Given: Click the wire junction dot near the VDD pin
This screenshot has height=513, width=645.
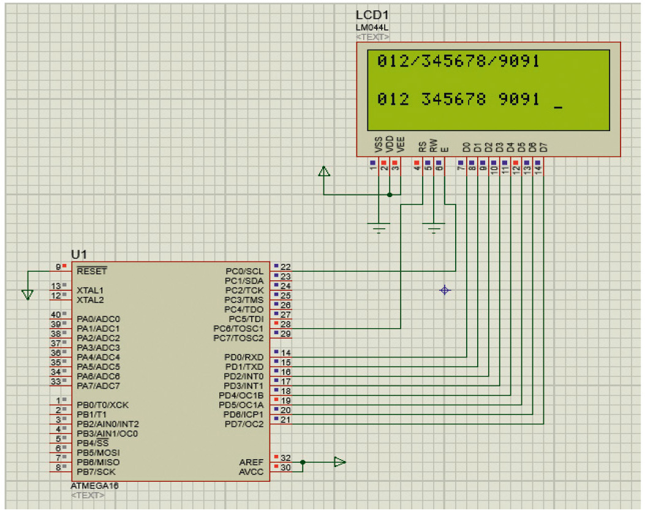Looking at the screenshot, I should point(390,195).
